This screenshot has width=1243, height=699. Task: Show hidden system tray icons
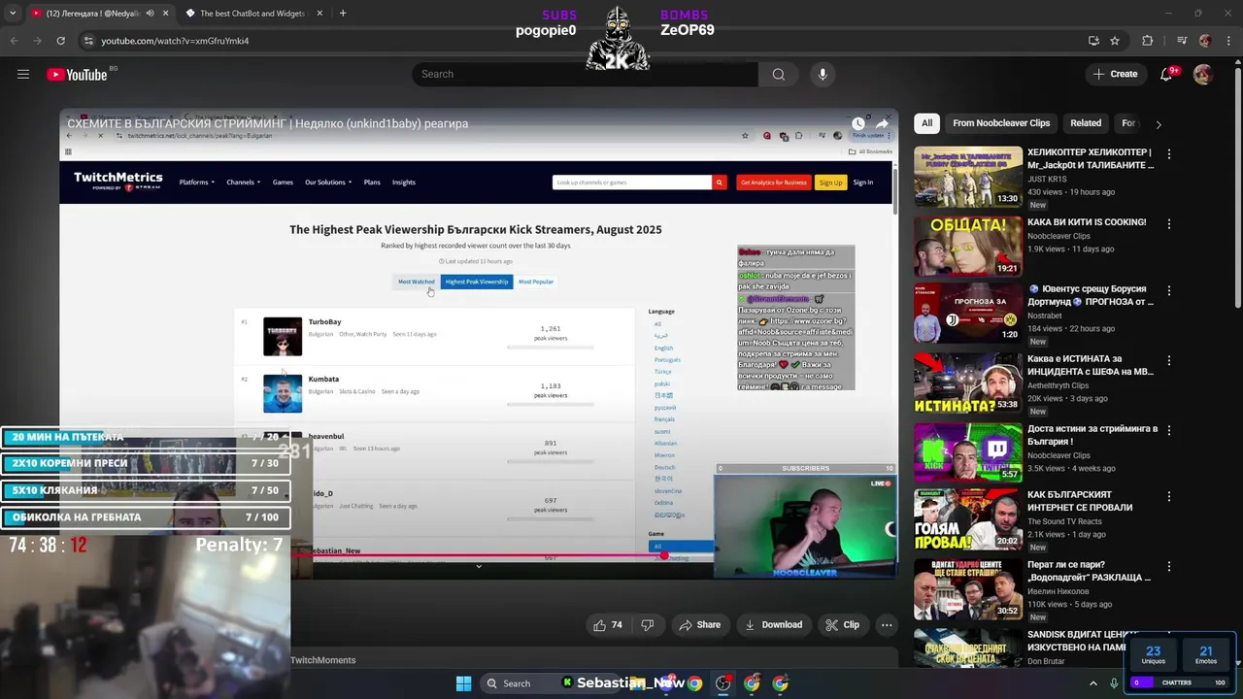point(1092,683)
